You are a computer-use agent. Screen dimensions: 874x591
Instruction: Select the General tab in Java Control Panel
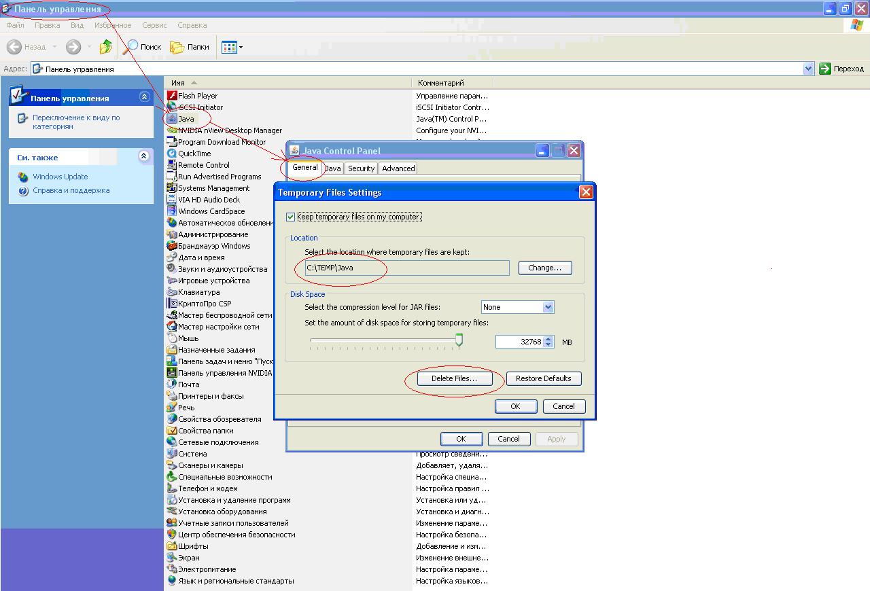point(305,167)
